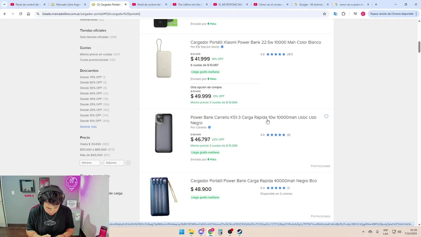Click the page vertical scrollbar thumb
Image resolution: width=421 pixels, height=237 pixels.
point(419,47)
